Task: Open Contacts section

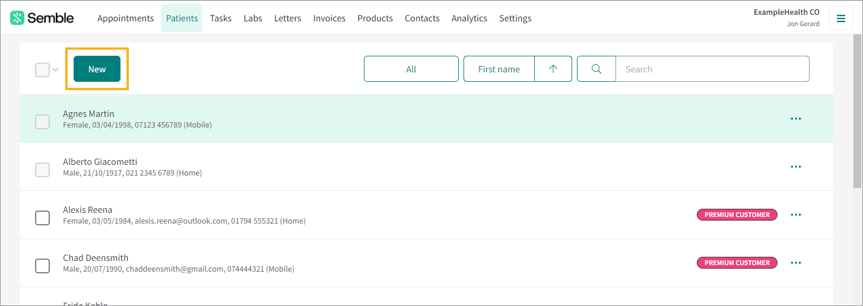Action: click(422, 18)
